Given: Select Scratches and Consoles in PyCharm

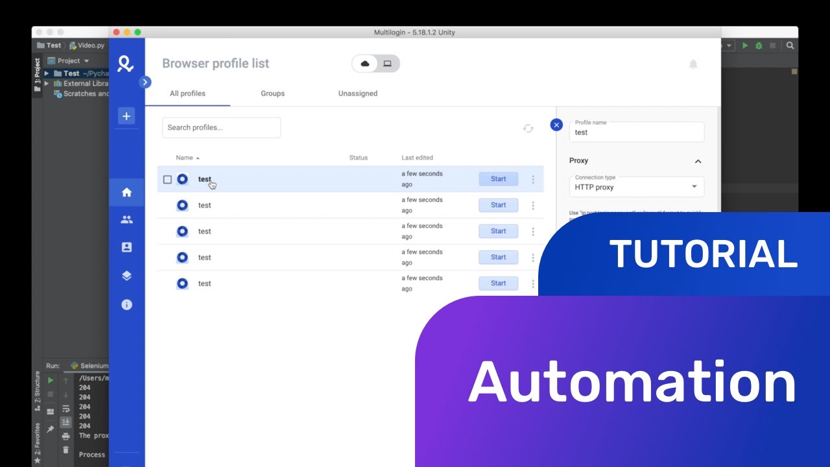Looking at the screenshot, I should pyautogui.click(x=81, y=94).
